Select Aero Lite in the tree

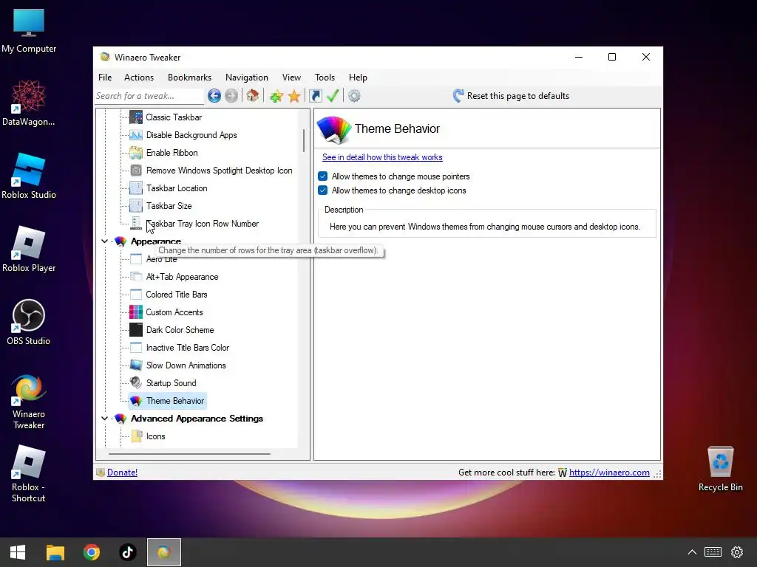tap(161, 259)
